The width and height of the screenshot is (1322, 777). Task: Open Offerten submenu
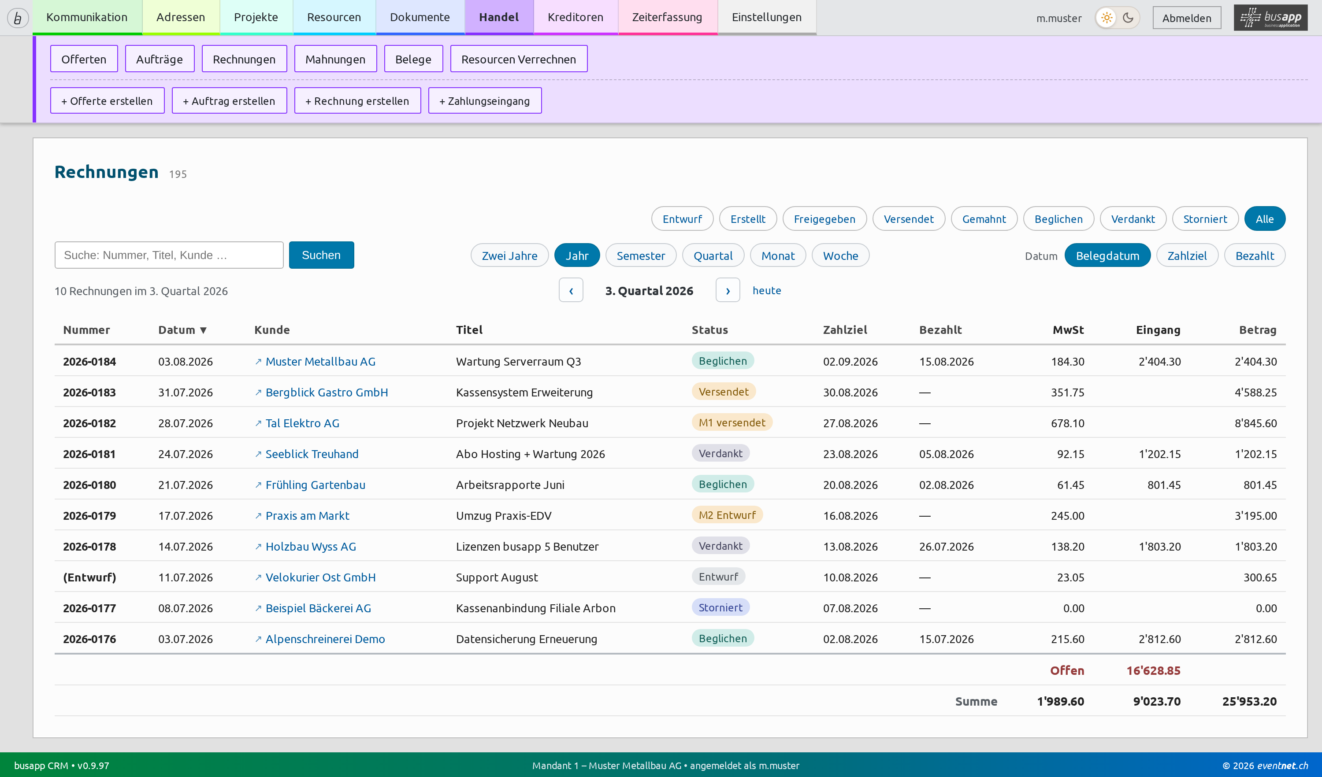[x=84, y=59]
